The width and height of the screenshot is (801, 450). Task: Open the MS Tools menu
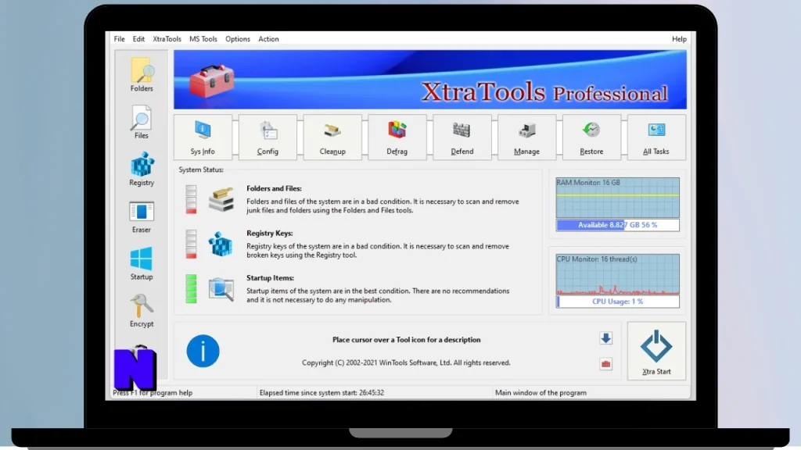pos(203,39)
